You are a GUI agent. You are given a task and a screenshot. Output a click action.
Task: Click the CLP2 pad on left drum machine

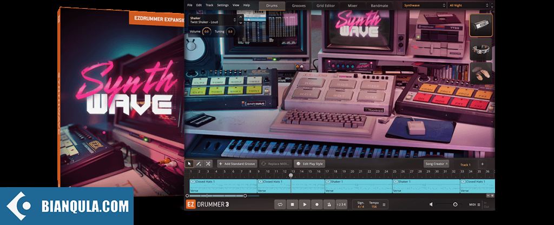[x=199, y=81]
